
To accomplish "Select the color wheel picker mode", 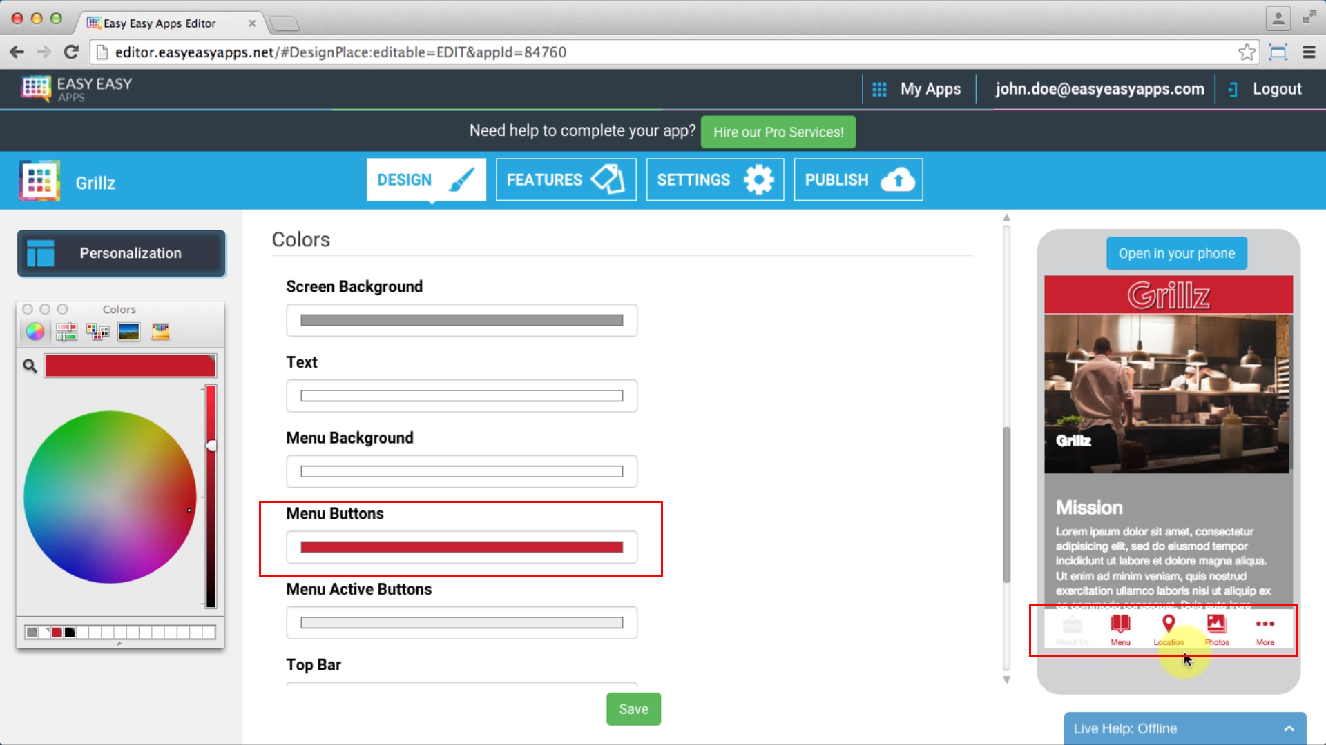I will click(35, 332).
